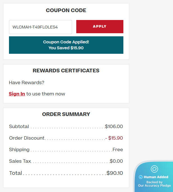Click the house icon in the Human Added badge
Image resolution: width=173 pixels, height=192 pixels.
[154, 169]
